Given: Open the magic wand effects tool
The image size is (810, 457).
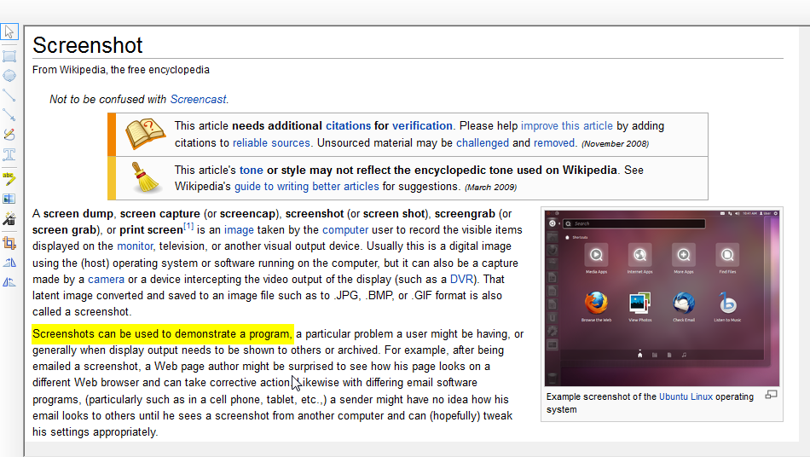Looking at the screenshot, I should point(9,219).
